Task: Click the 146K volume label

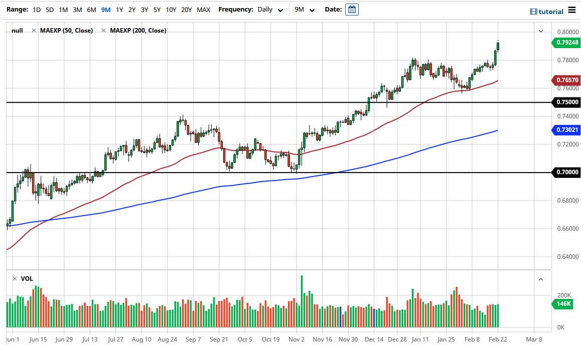Action: (x=563, y=304)
